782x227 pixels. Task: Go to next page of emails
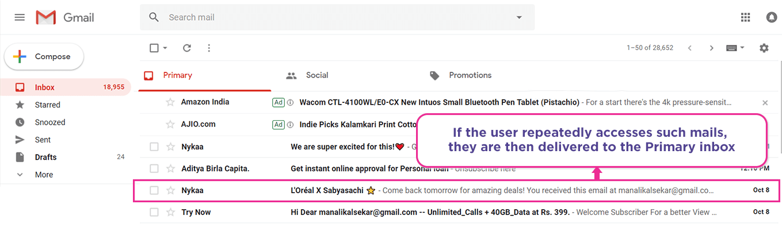[x=712, y=48]
